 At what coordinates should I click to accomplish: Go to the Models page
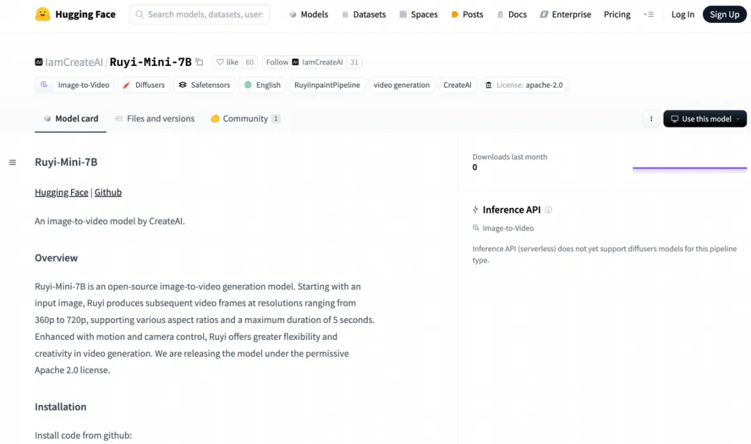pos(308,15)
